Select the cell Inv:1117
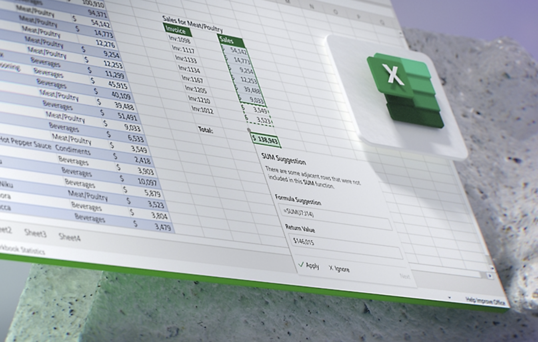The image size is (538, 342). pyautogui.click(x=183, y=49)
